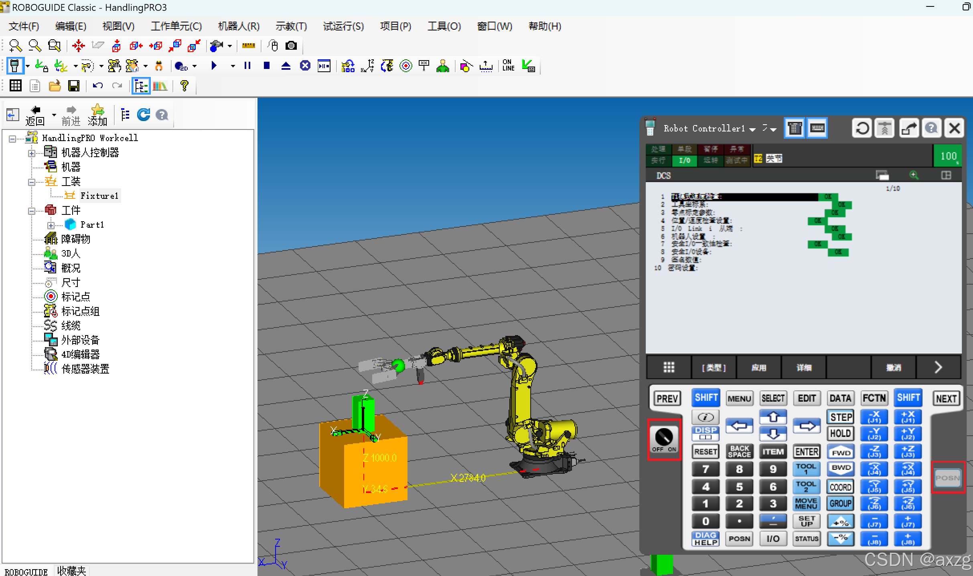Expand the 机器人控制器 tree node

click(x=32, y=153)
